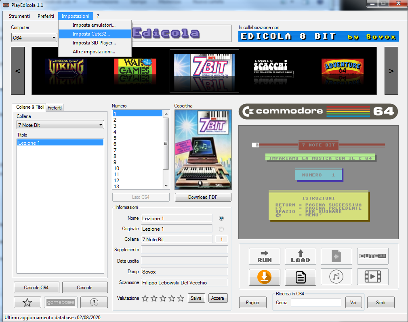This screenshot has width=408, height=322.
Task: Click the Azzera rating button
Action: click(x=217, y=298)
